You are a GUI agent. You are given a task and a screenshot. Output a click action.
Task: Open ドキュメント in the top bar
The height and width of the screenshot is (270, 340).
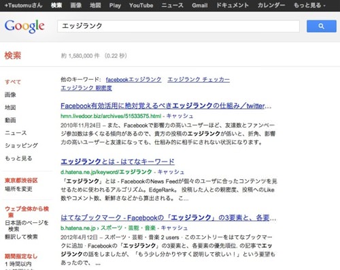pos(233,5)
